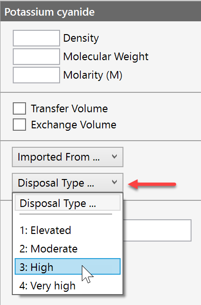The height and width of the screenshot is (305, 201).
Task: Click the Transfer Volume label text
Action: coord(70,108)
